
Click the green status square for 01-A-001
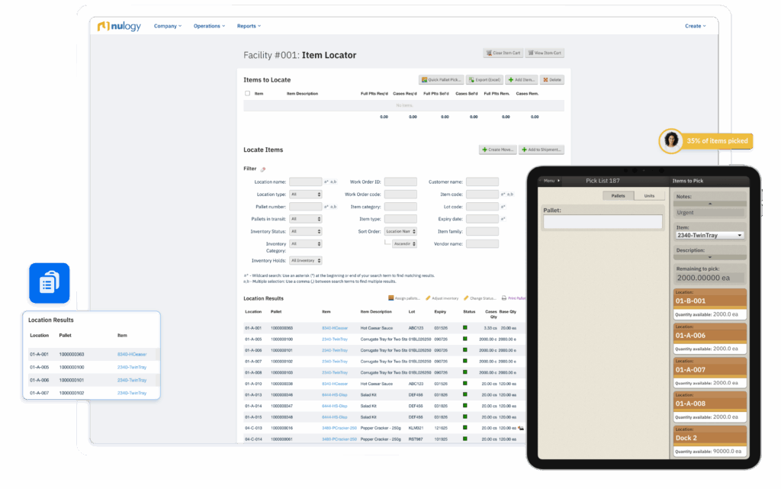[466, 327]
